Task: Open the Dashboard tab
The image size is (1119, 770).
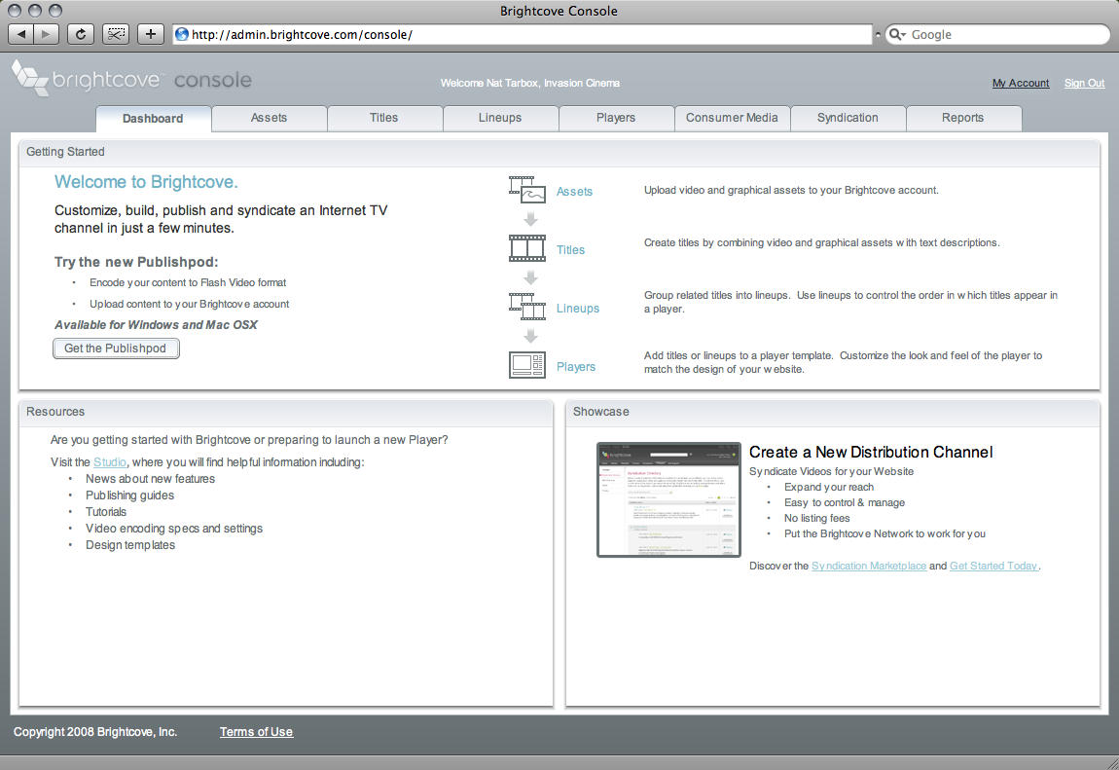Action: [x=153, y=119]
